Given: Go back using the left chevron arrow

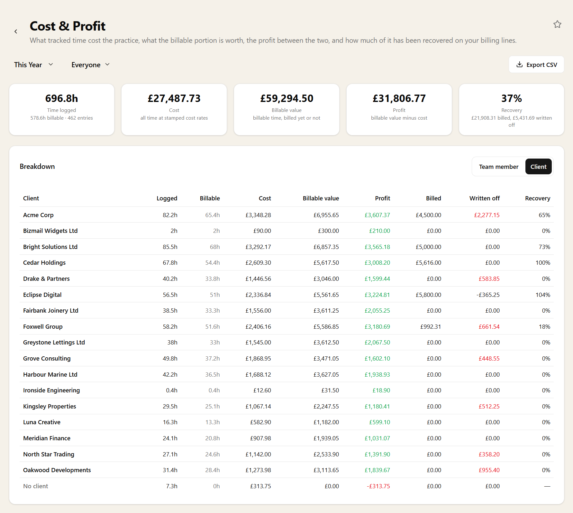Looking at the screenshot, I should [x=16, y=32].
